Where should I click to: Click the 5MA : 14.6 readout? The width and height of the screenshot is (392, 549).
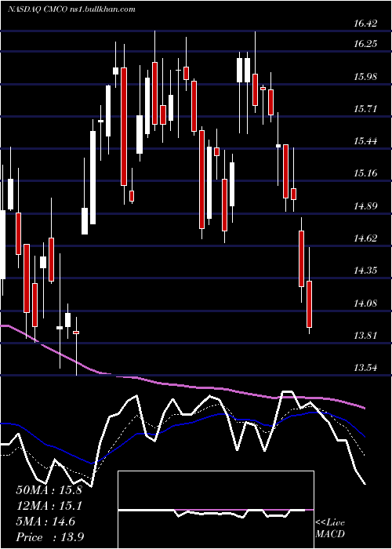tap(45, 522)
